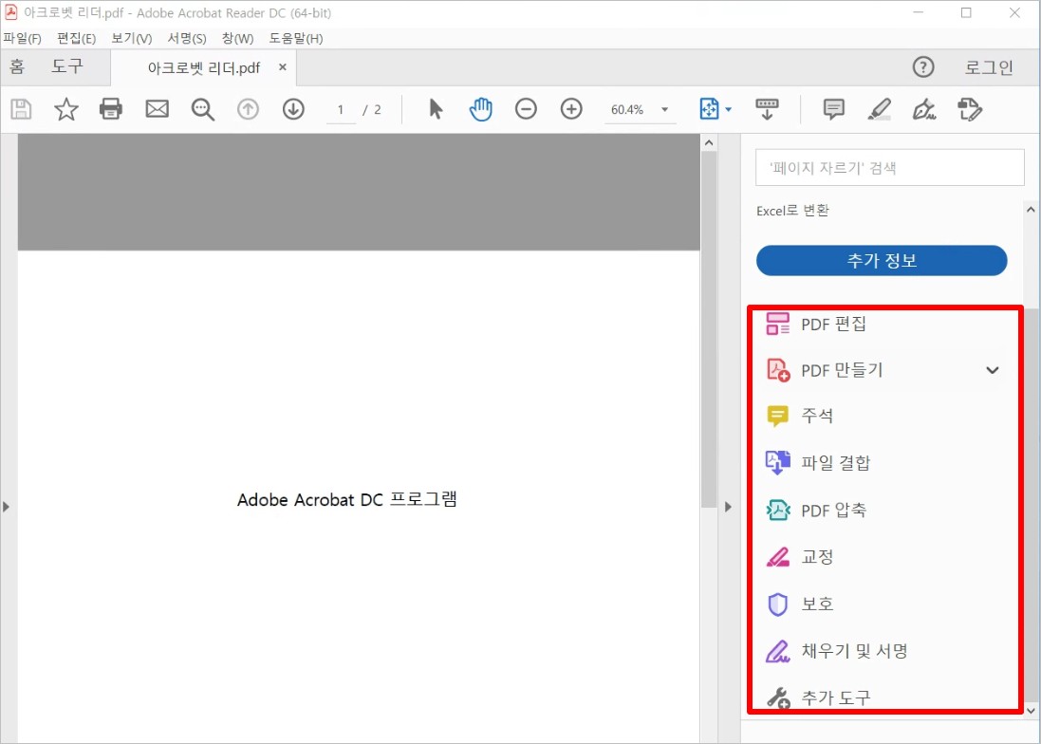Click the scrolling mode icon in toolbar
Screen dimensions: 1041x744
coord(767,109)
